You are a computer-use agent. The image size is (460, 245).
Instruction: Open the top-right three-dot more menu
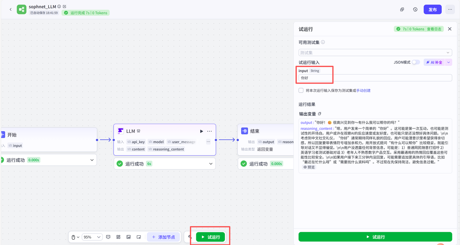[x=450, y=10]
